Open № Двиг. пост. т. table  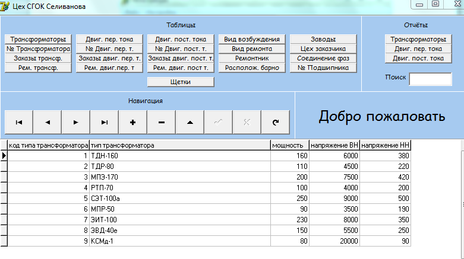tap(181, 49)
